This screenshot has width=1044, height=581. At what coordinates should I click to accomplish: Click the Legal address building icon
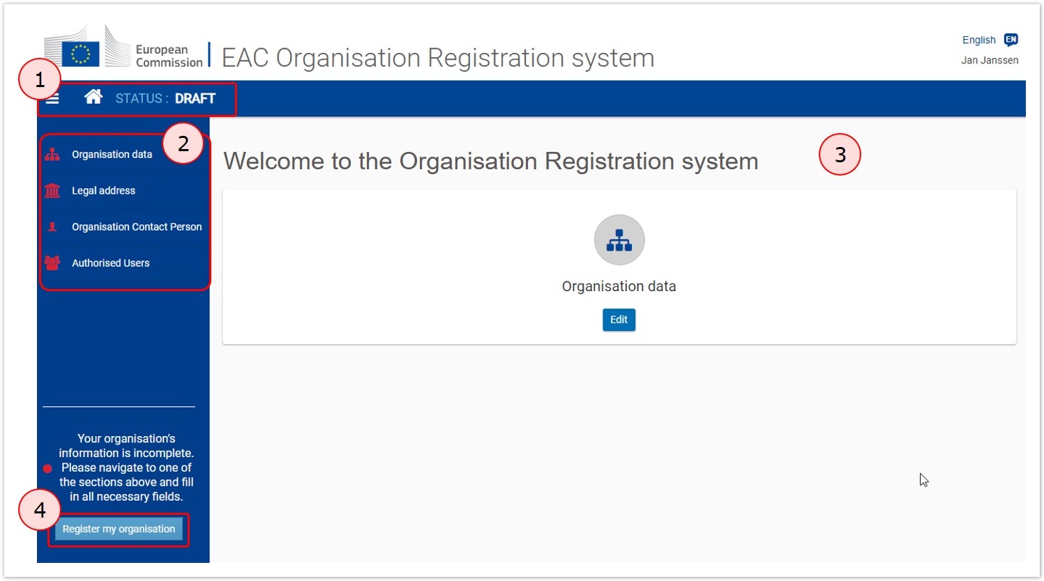pos(52,190)
